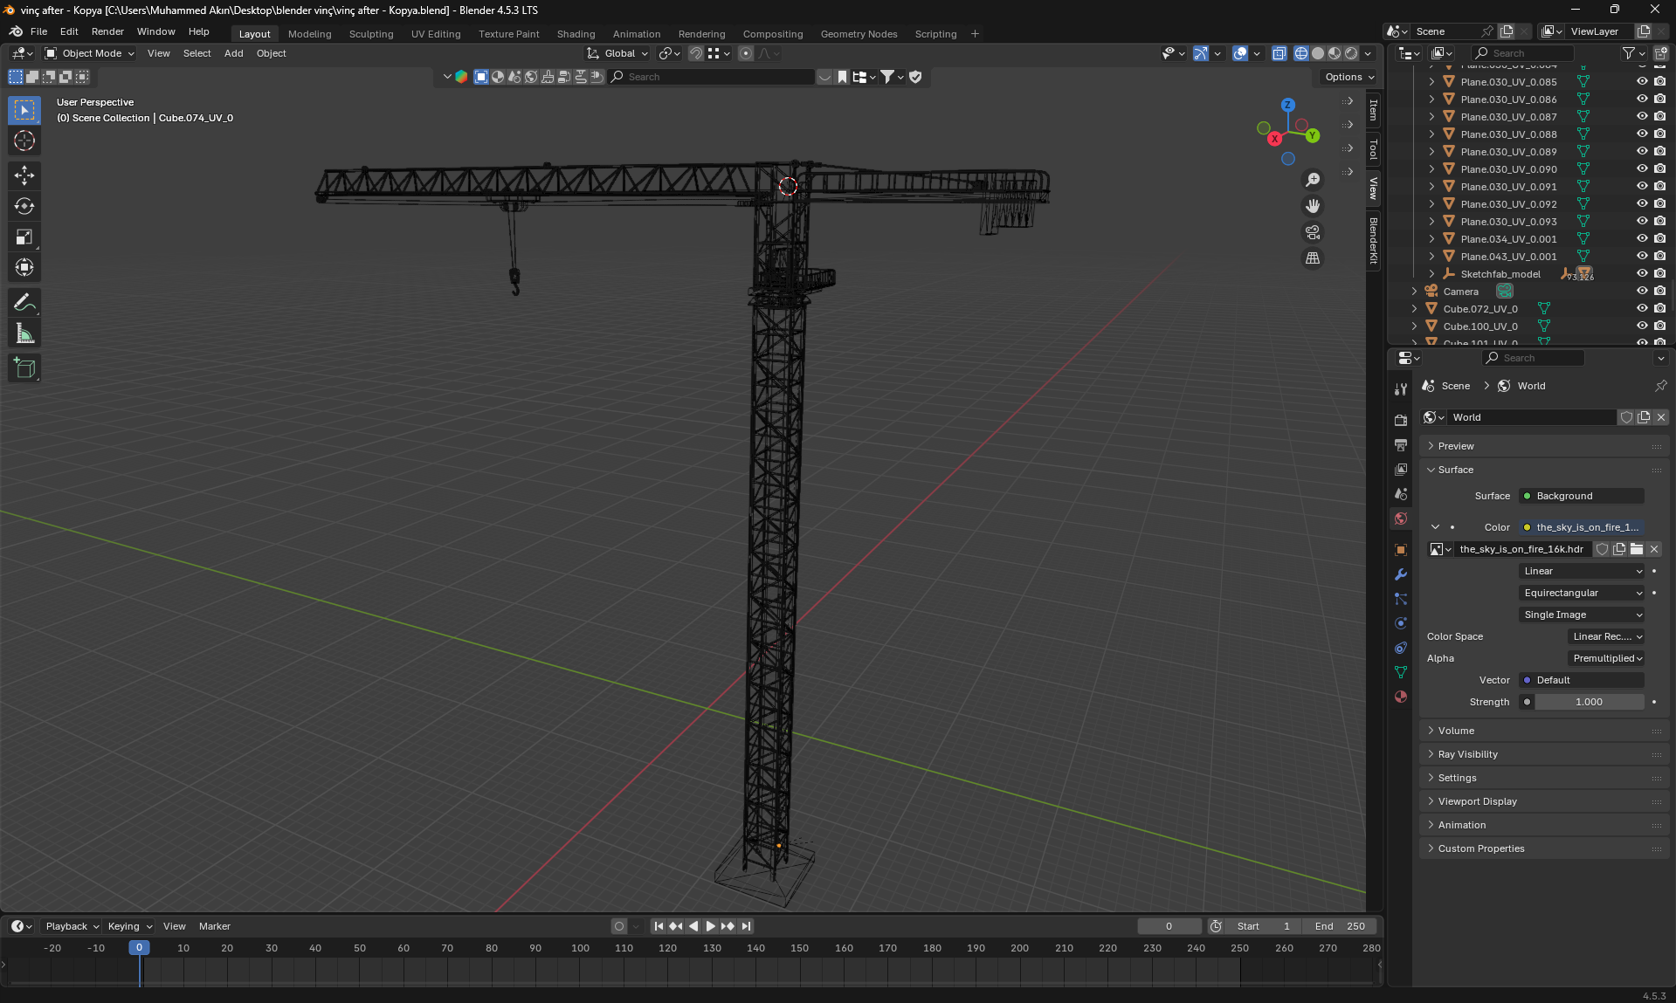
Task: Hide Cube.072_UV_0 in the viewport
Action: pyautogui.click(x=1642, y=308)
